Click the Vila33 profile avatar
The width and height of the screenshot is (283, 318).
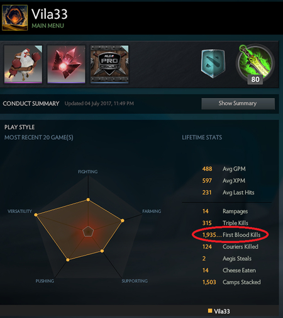[x=14, y=18]
